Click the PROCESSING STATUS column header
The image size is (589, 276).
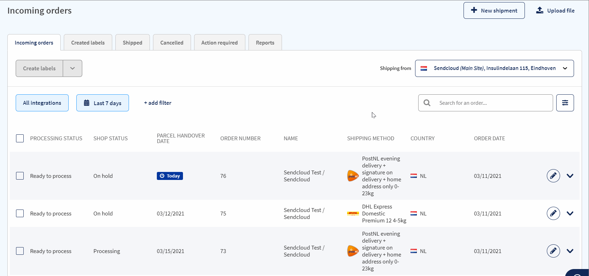point(56,138)
